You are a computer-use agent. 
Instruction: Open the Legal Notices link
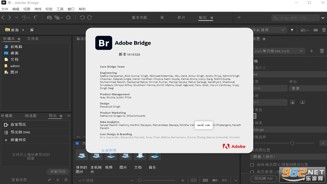pos(109,150)
